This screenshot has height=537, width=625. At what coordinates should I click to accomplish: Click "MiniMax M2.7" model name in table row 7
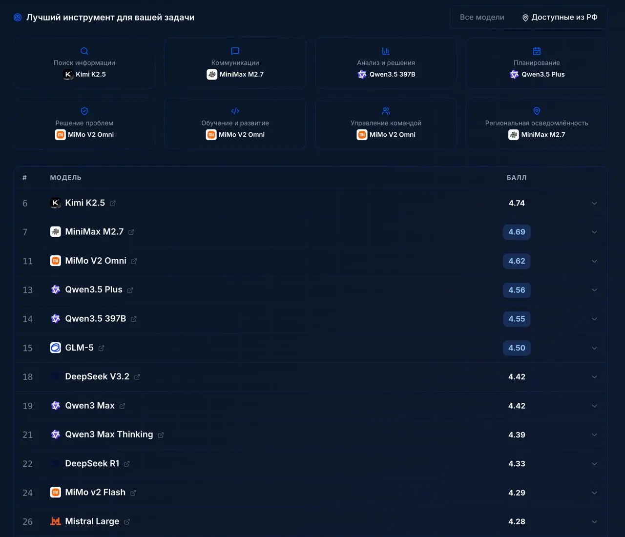[x=94, y=232]
